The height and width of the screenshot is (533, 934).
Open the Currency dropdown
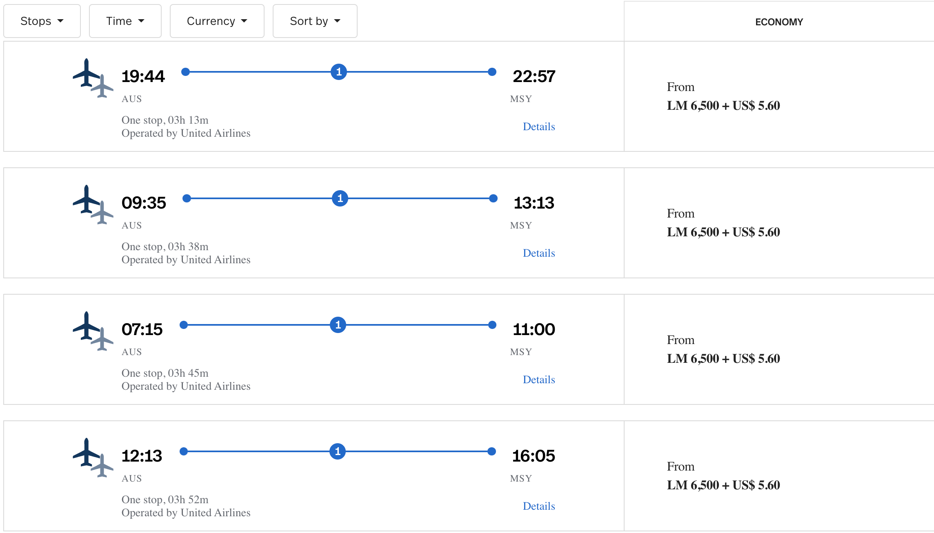pyautogui.click(x=217, y=21)
